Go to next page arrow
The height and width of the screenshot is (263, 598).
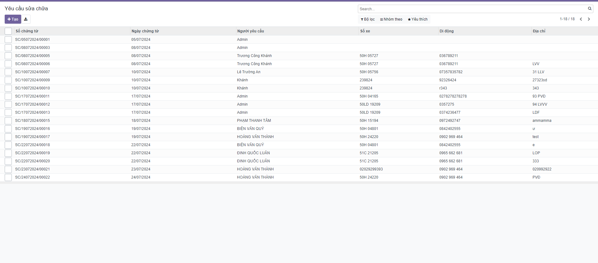coord(589,19)
